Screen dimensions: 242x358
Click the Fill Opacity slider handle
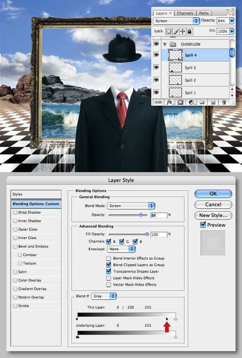tap(147, 234)
